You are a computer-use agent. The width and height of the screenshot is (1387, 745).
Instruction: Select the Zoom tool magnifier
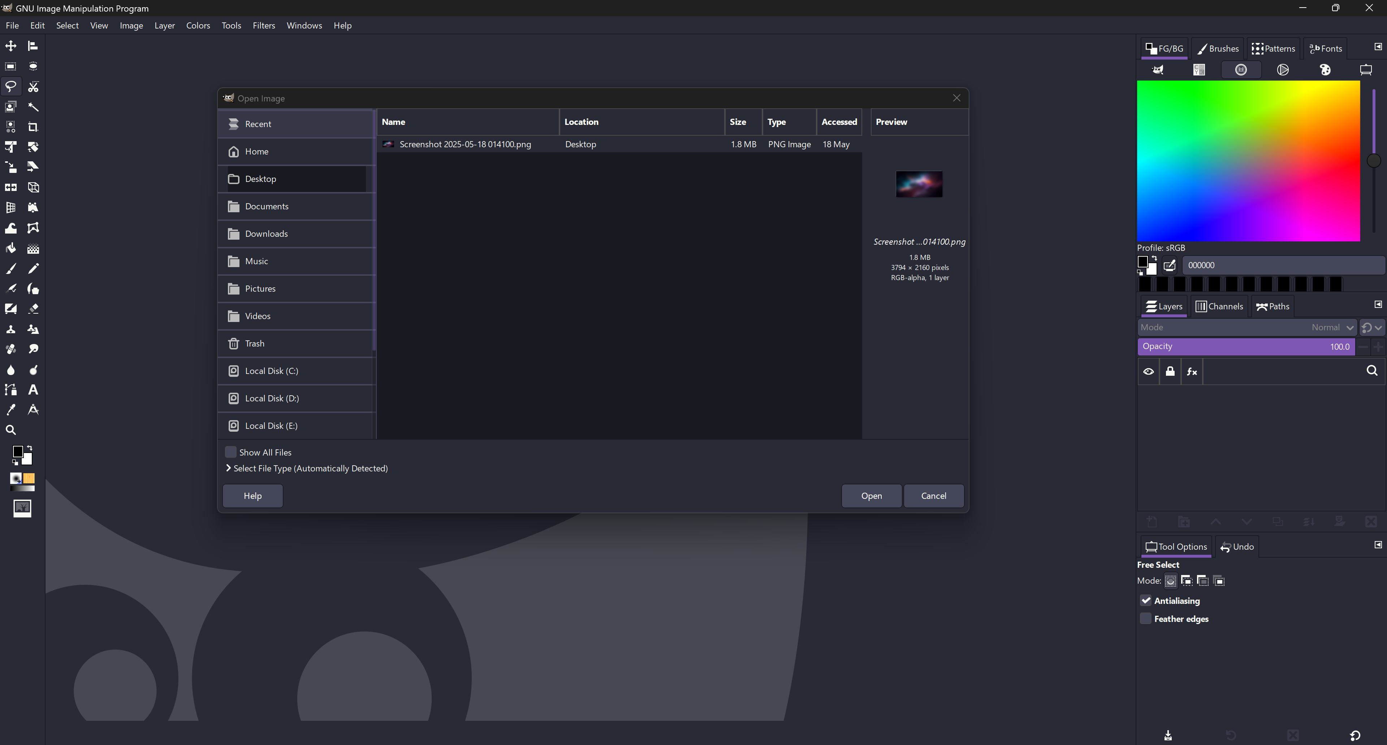[x=11, y=430]
